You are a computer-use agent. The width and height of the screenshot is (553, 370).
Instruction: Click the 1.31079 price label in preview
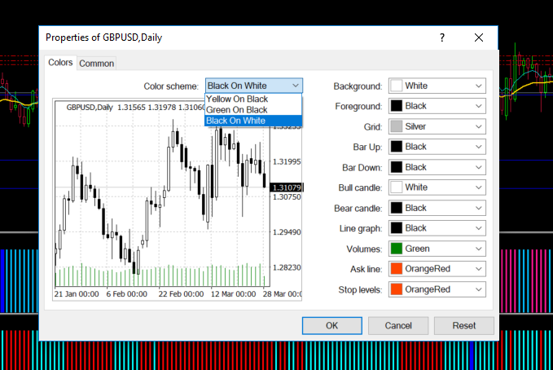[287, 187]
